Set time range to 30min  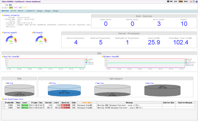[x=186, y=2]
